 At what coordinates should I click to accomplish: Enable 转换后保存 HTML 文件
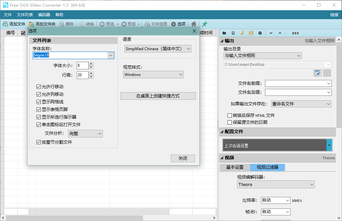point(230,115)
